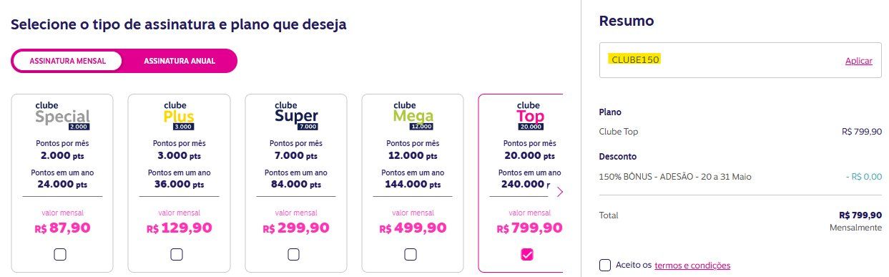Select the Clube Plus plan checkbox

pos(177,254)
